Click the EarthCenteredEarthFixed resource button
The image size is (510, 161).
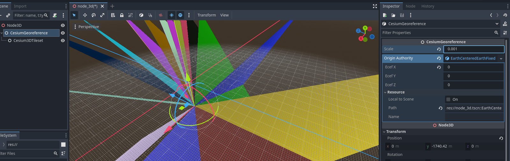471,59
